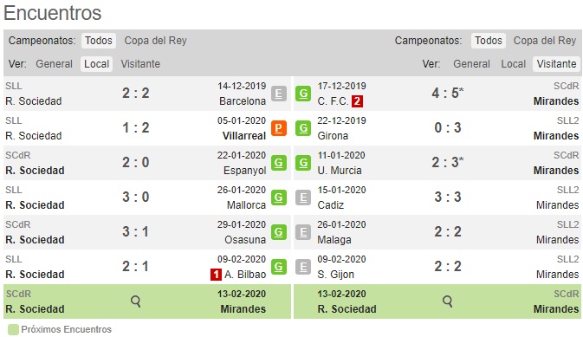Viewport: 583px width, 337px height.
Task: Open the 4 : 5 score for Mirandes
Action: 447,93
